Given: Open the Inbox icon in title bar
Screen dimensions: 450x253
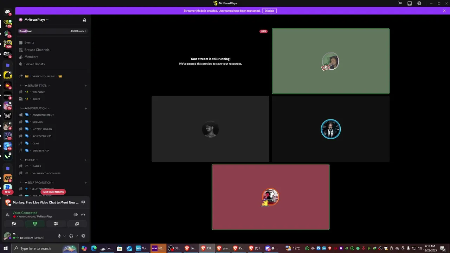Looking at the screenshot, I should [410, 3].
